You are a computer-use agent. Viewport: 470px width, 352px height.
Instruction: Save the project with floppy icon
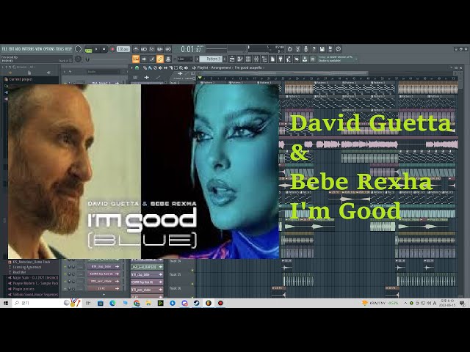click(322, 49)
